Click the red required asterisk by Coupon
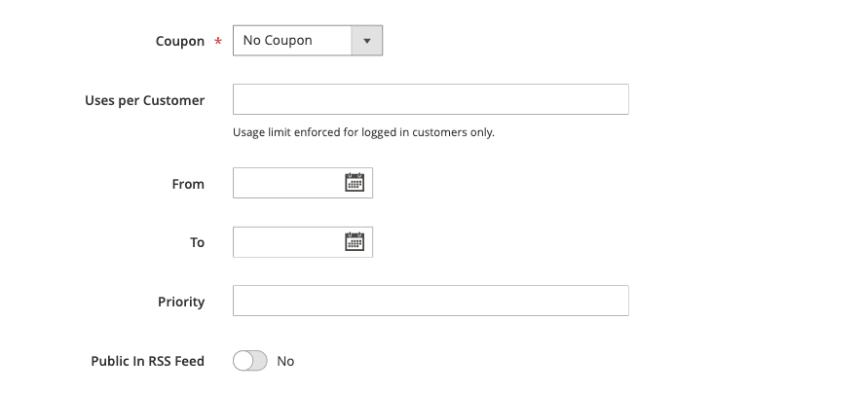 (217, 43)
